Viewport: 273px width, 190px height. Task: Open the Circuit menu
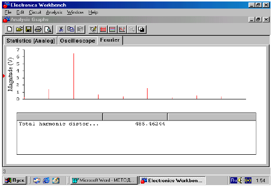(35, 12)
